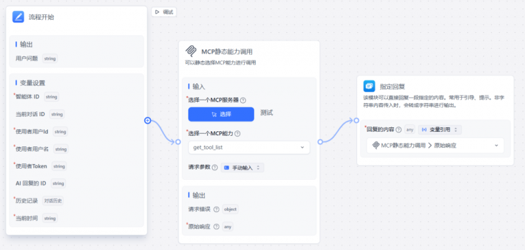Click help icon beside 请求参数

click(x=215, y=167)
